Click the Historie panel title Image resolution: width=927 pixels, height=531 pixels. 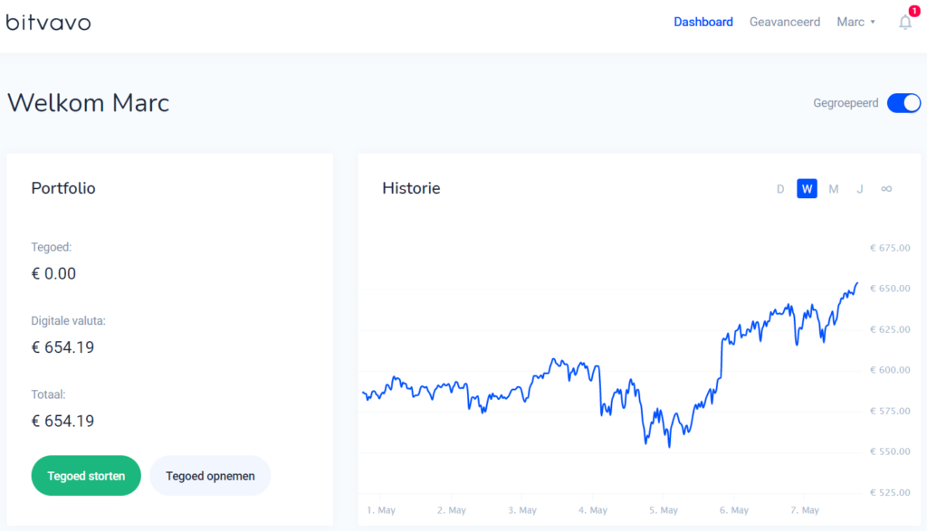click(x=411, y=188)
